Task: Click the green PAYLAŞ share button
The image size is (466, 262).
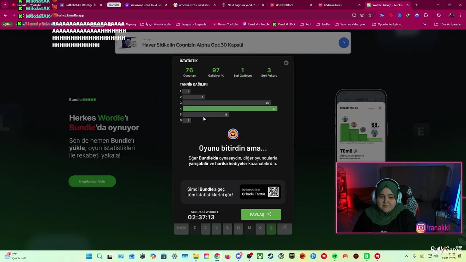Action: point(261,214)
